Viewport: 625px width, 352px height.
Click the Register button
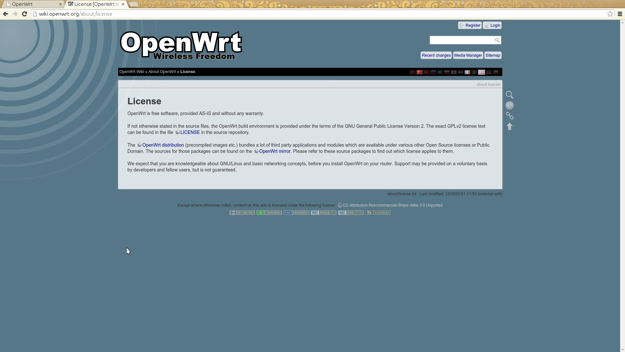[x=470, y=25]
